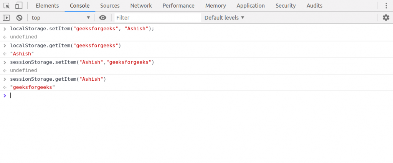Screen dimensions: 393x163
Task: Switch to the Audits tab
Action: click(x=314, y=6)
